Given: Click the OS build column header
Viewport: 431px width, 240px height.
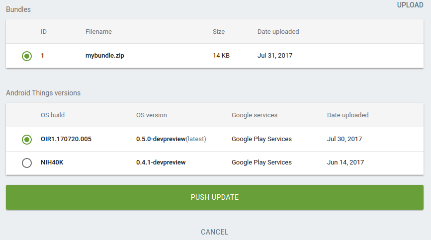Looking at the screenshot, I should pyautogui.click(x=53, y=115).
